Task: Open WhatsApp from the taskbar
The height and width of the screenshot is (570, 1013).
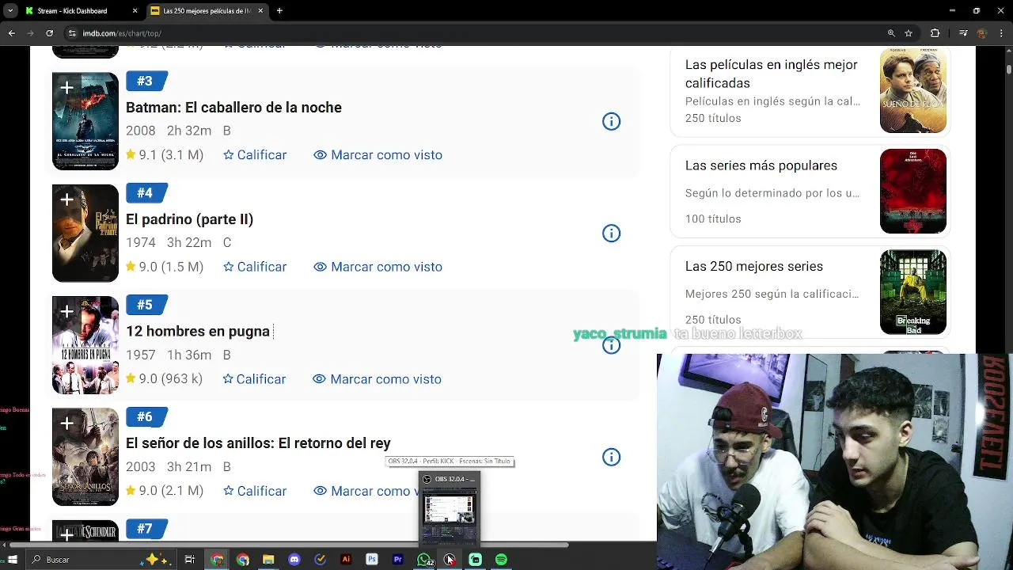Action: 424,560
